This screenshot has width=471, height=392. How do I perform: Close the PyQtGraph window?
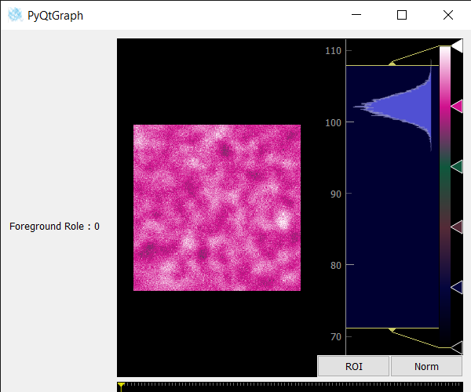(x=448, y=15)
